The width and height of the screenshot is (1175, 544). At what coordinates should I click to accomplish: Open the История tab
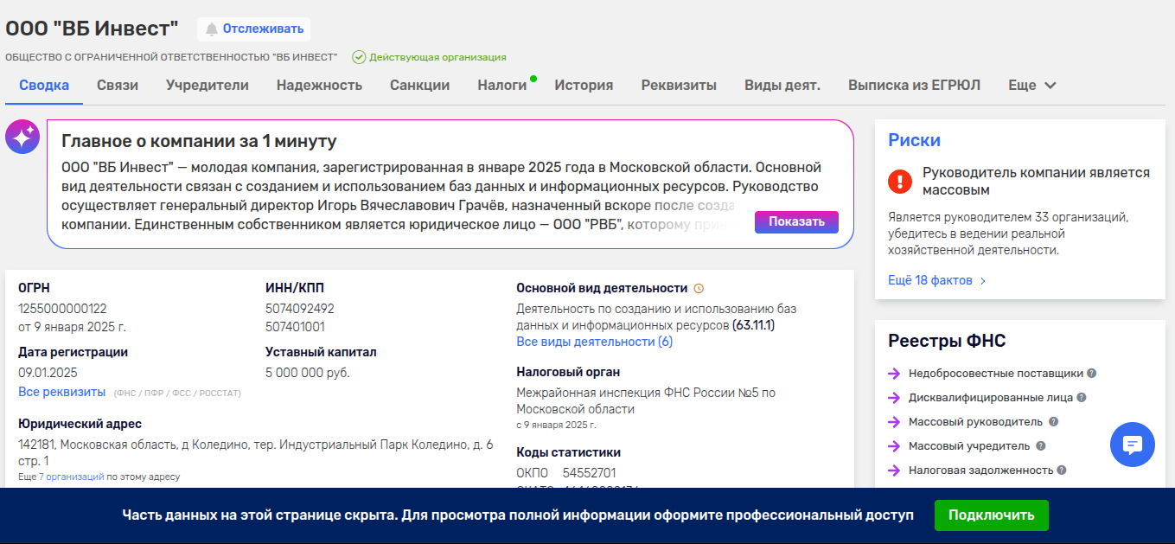coord(584,86)
